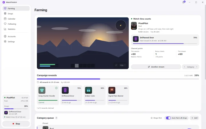Click the stream title 'Drops on | cliff base'
Screen dimensions: 206x129
click(x=156, y=29)
